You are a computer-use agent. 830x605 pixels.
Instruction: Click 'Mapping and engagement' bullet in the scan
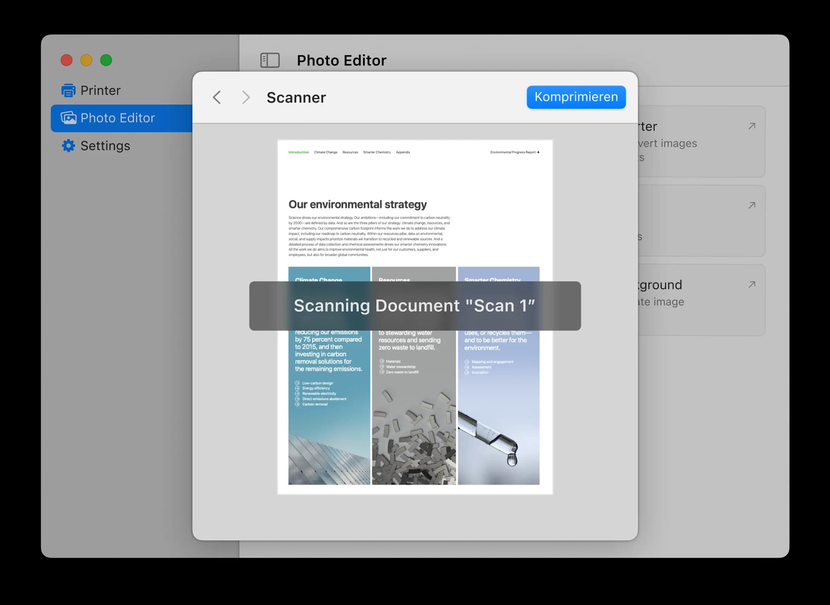492,362
